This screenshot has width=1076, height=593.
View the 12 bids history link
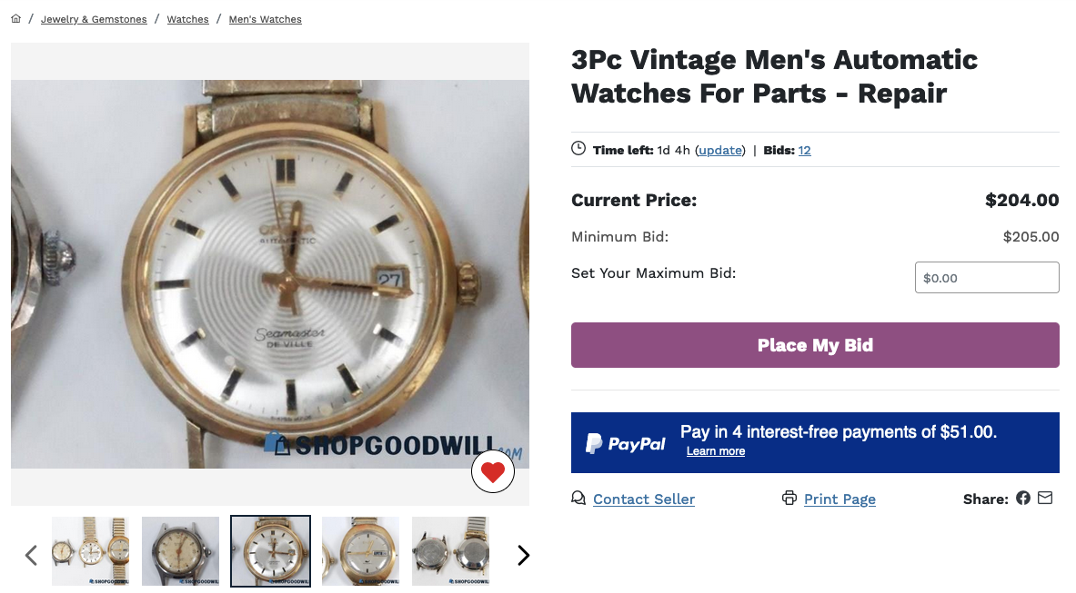tap(804, 151)
